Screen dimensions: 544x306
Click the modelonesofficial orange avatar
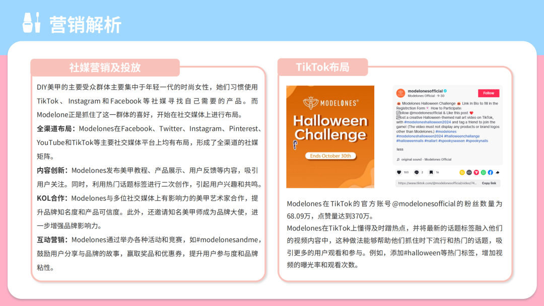tap(401, 93)
